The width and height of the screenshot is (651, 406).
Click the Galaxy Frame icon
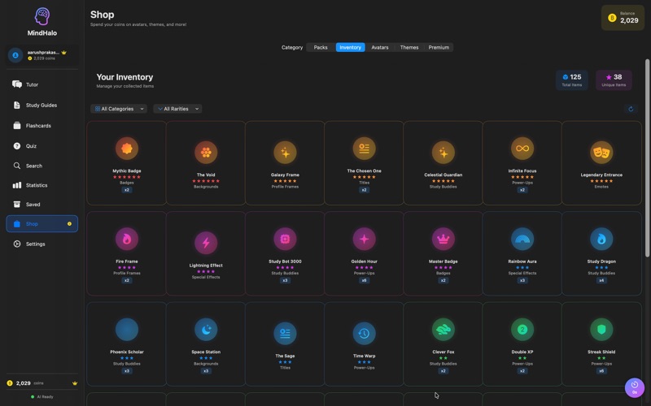pos(285,152)
